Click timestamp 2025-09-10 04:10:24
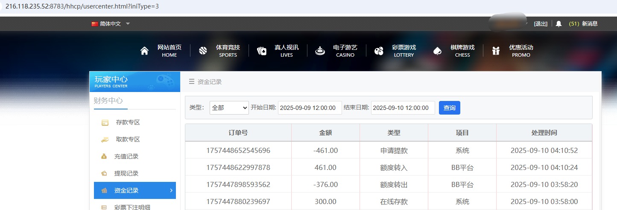 (544, 167)
